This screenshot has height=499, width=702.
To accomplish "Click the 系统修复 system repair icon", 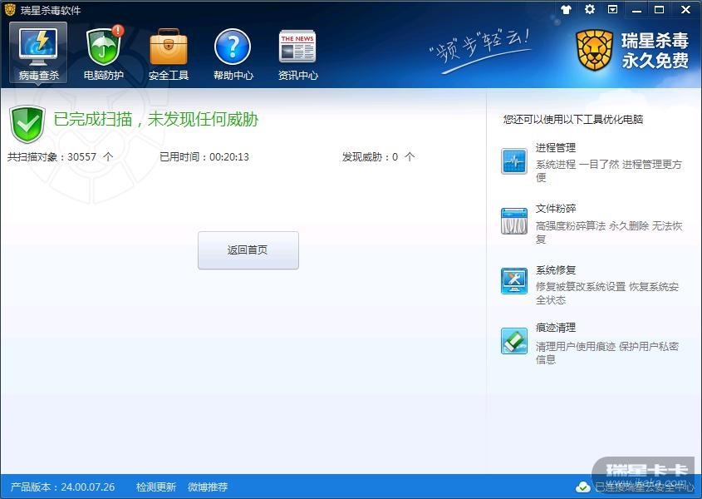I will pos(514,280).
